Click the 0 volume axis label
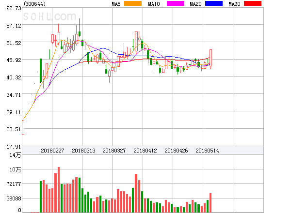The width and height of the screenshot is (291, 213). [19, 210]
